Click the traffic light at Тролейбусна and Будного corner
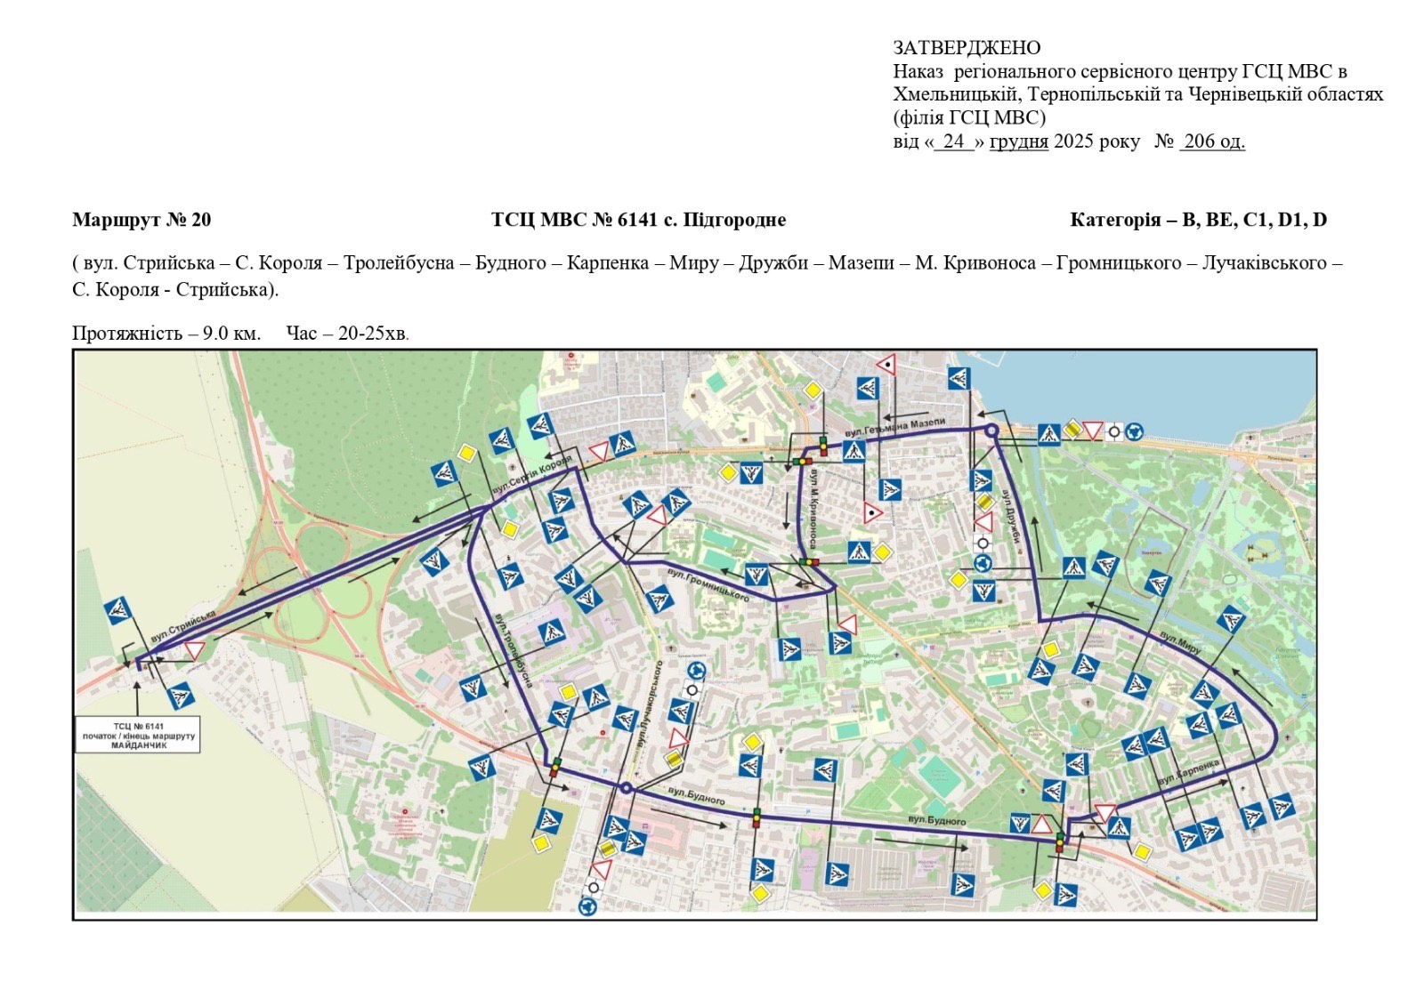This screenshot has width=1424, height=1006. point(555,767)
